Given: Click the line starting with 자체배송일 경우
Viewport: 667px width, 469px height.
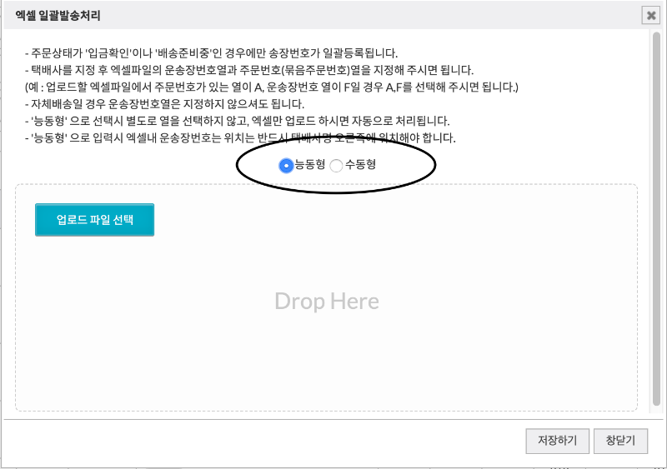Looking at the screenshot, I should (x=164, y=104).
